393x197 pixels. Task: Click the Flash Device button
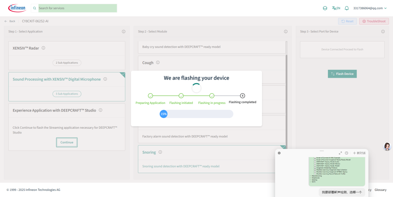(x=342, y=74)
